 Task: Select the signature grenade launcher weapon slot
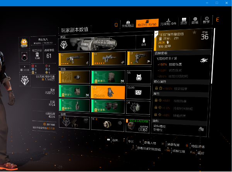click(x=97, y=44)
